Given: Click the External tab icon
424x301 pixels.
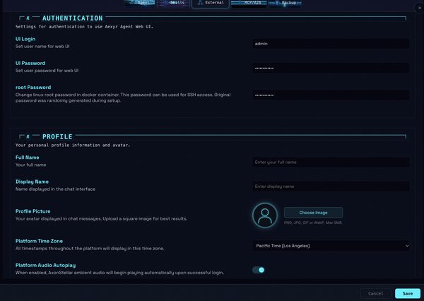Looking at the screenshot, I should point(200,3).
